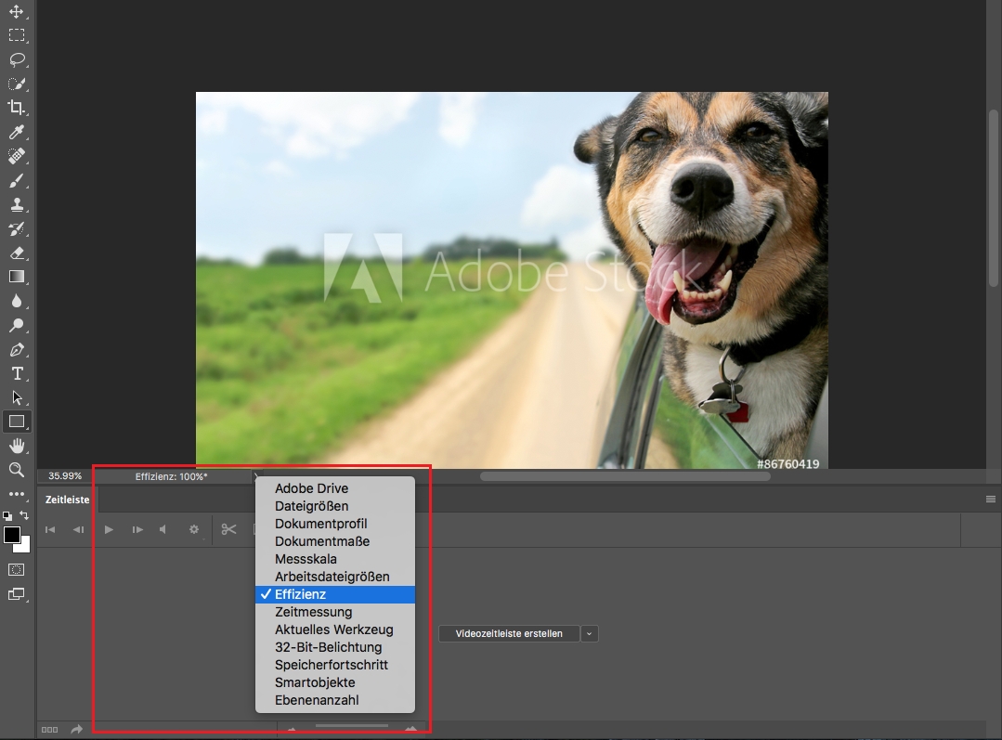The height and width of the screenshot is (740, 1002).
Task: Open the timeline panel menu
Action: click(x=991, y=499)
